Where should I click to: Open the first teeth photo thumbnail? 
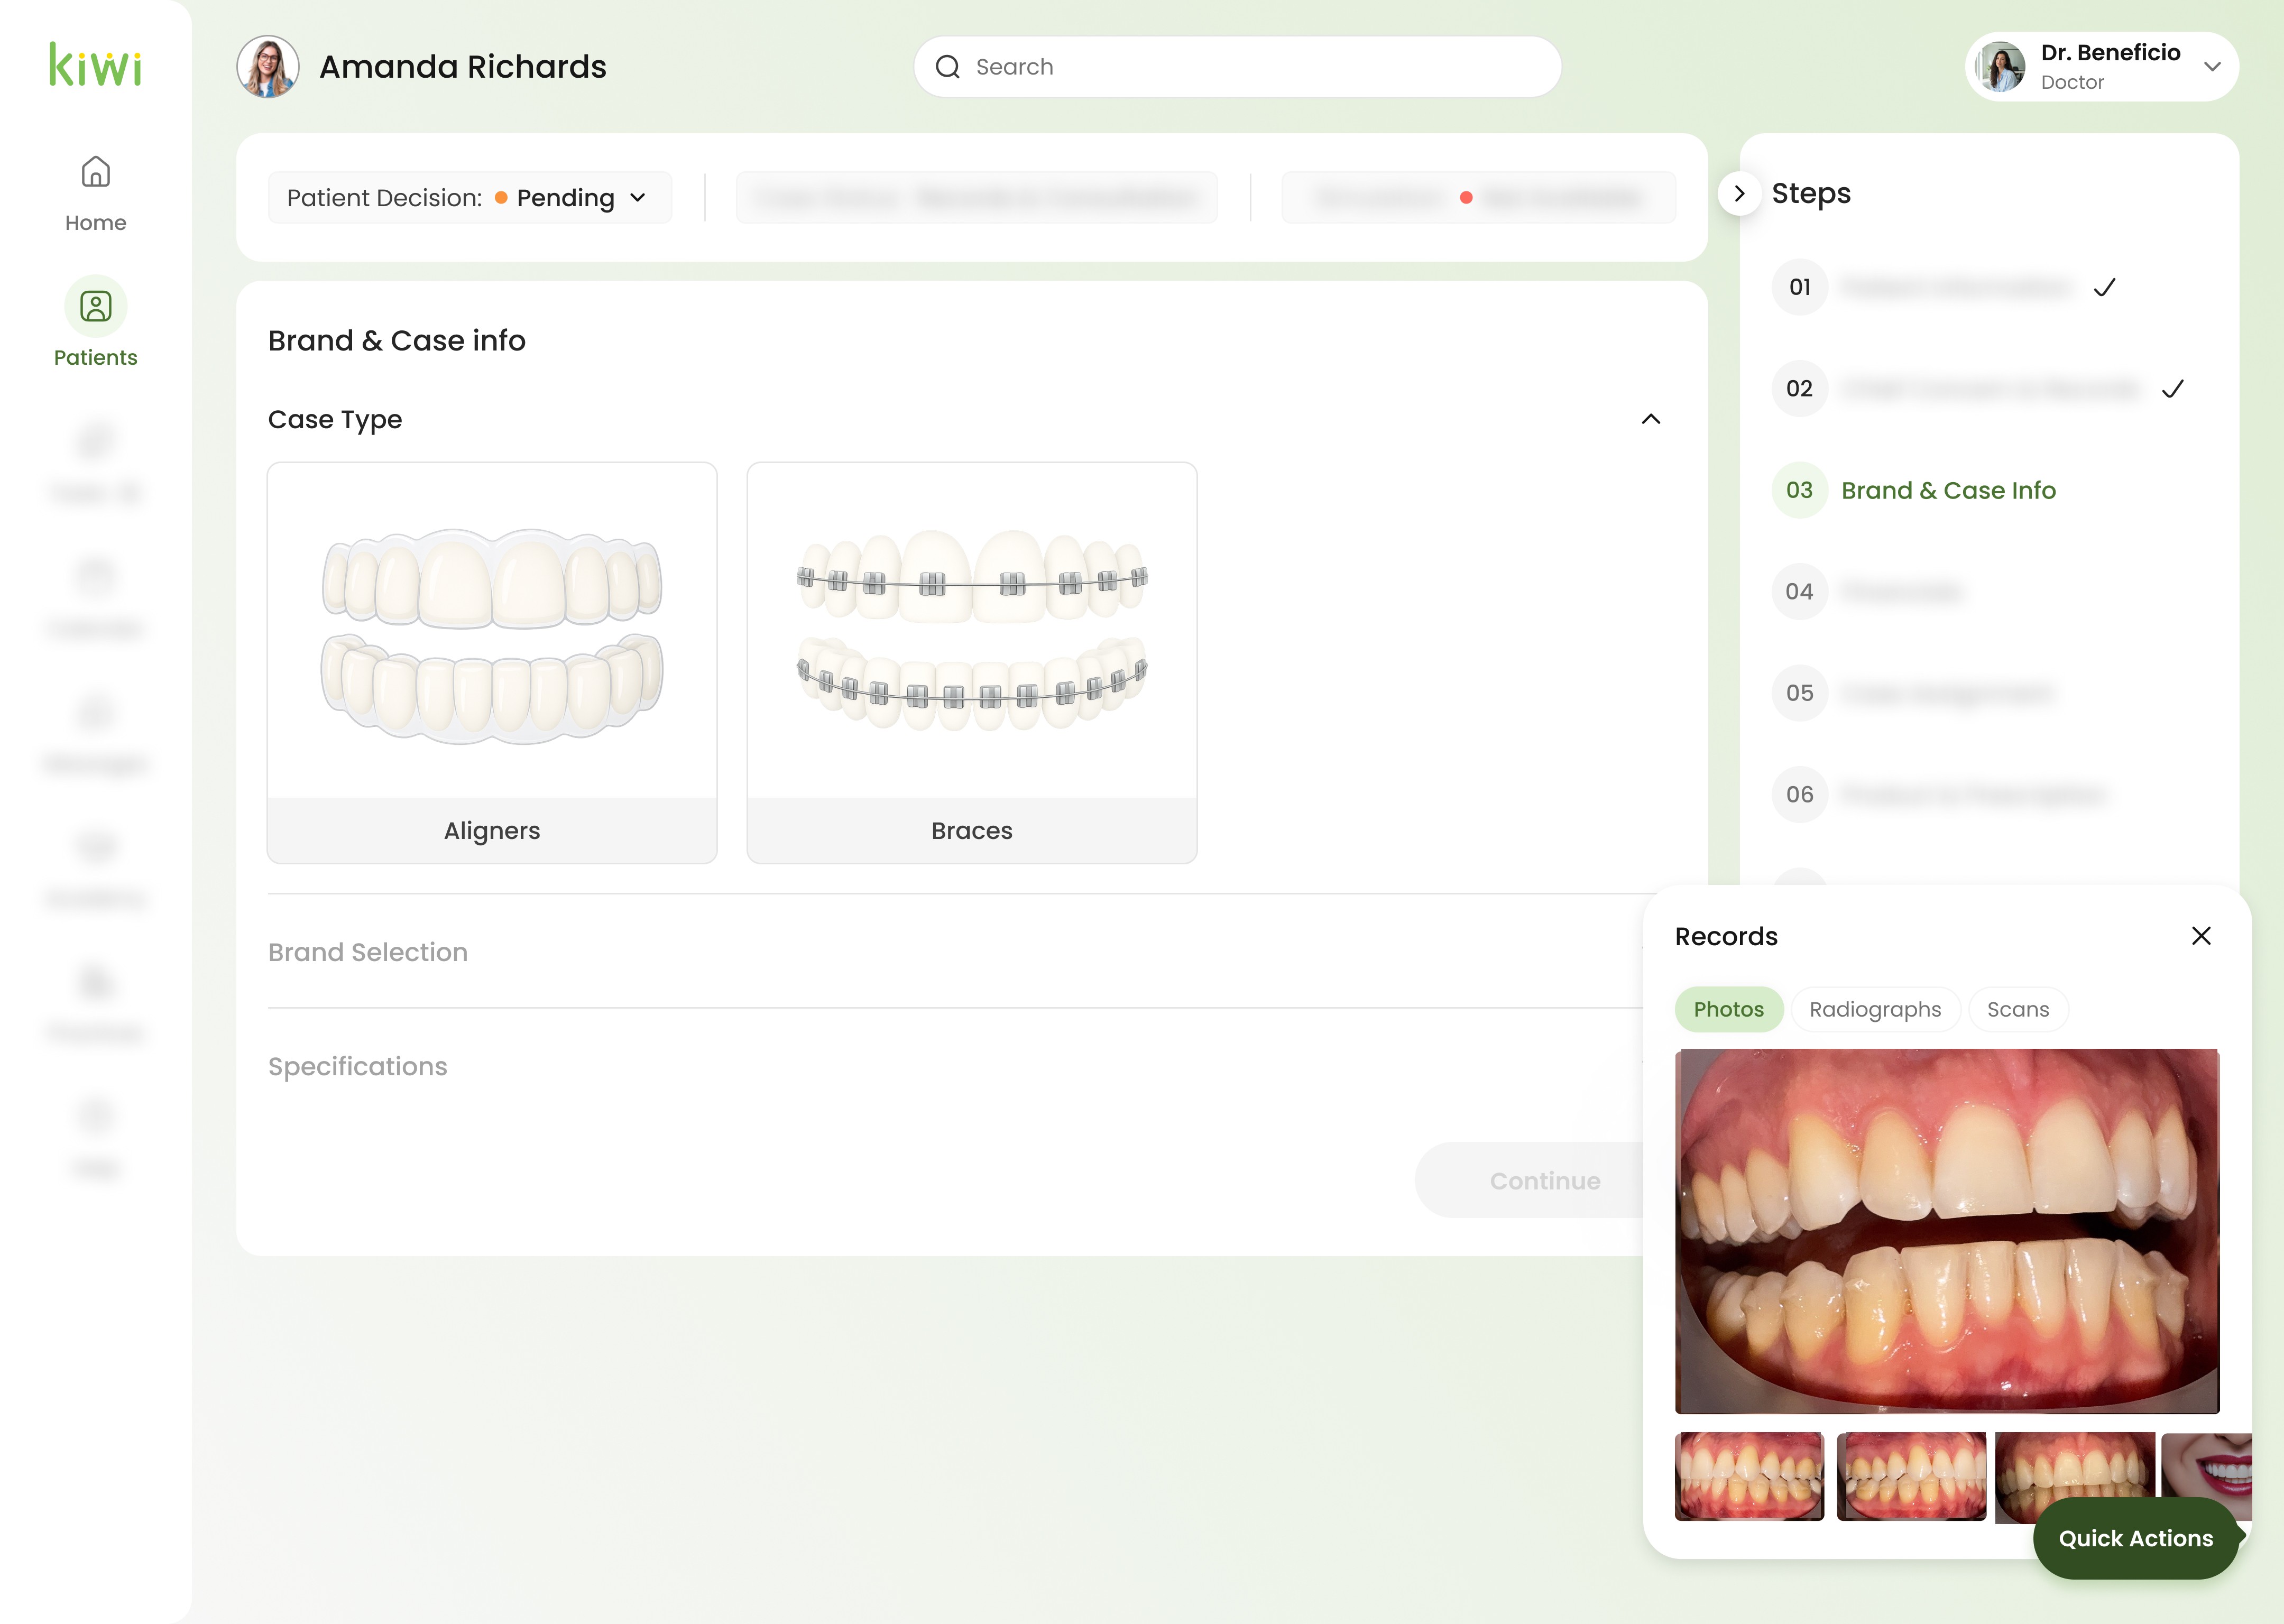(1749, 1476)
